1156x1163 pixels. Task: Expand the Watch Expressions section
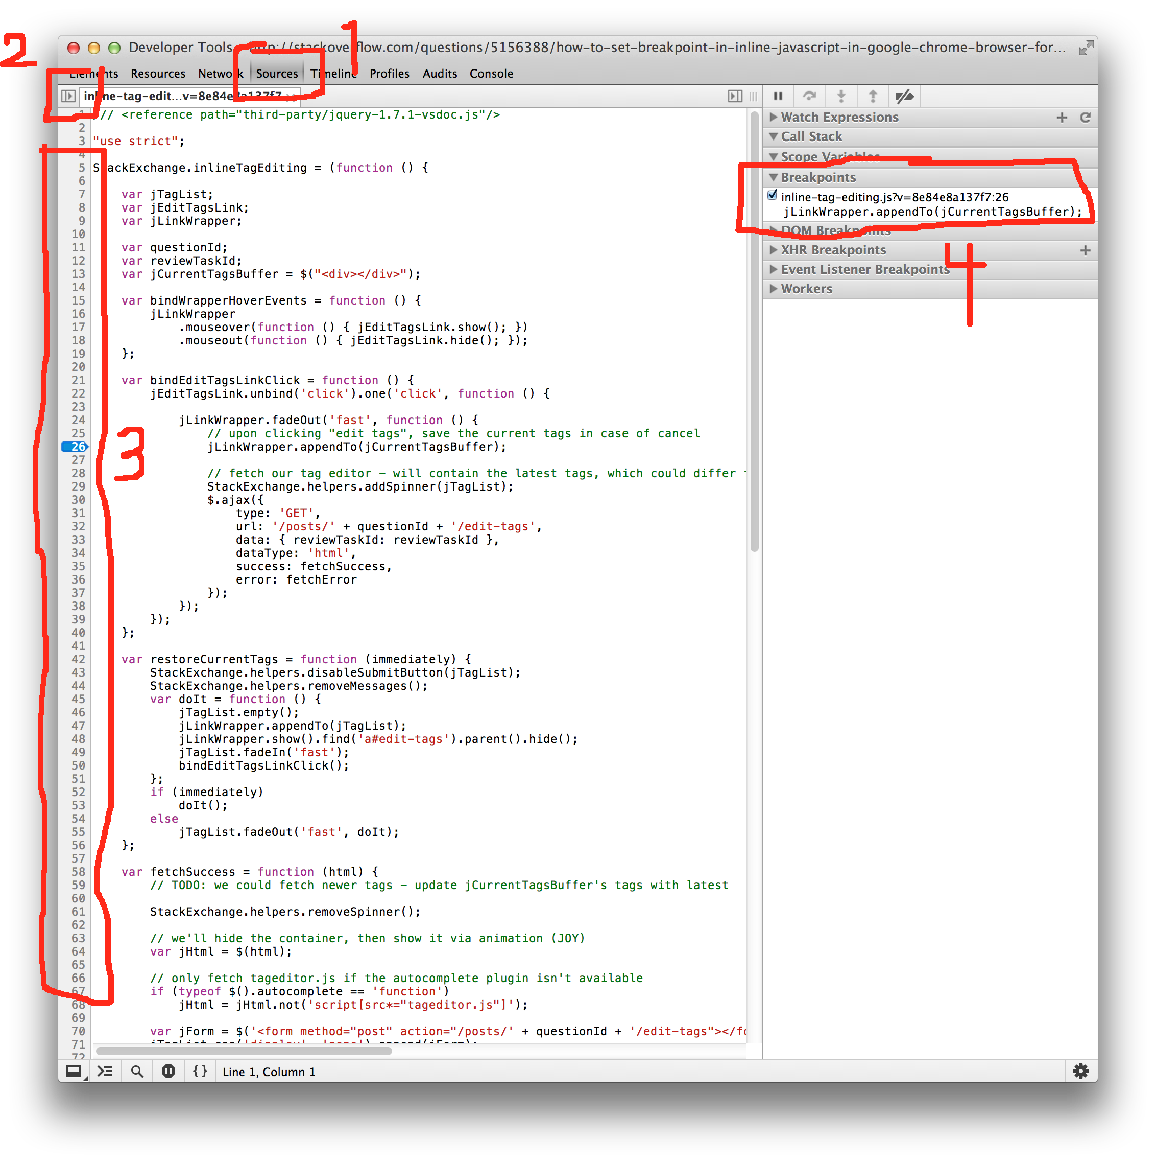pyautogui.click(x=930, y=118)
